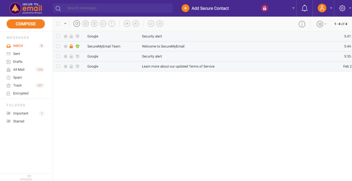Viewport: 352px width, 181px height.
Task: Go to the Encrypted messages folder
Action: coord(21,93)
